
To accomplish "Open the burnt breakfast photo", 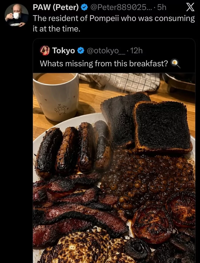I will pyautogui.click(x=114, y=168).
